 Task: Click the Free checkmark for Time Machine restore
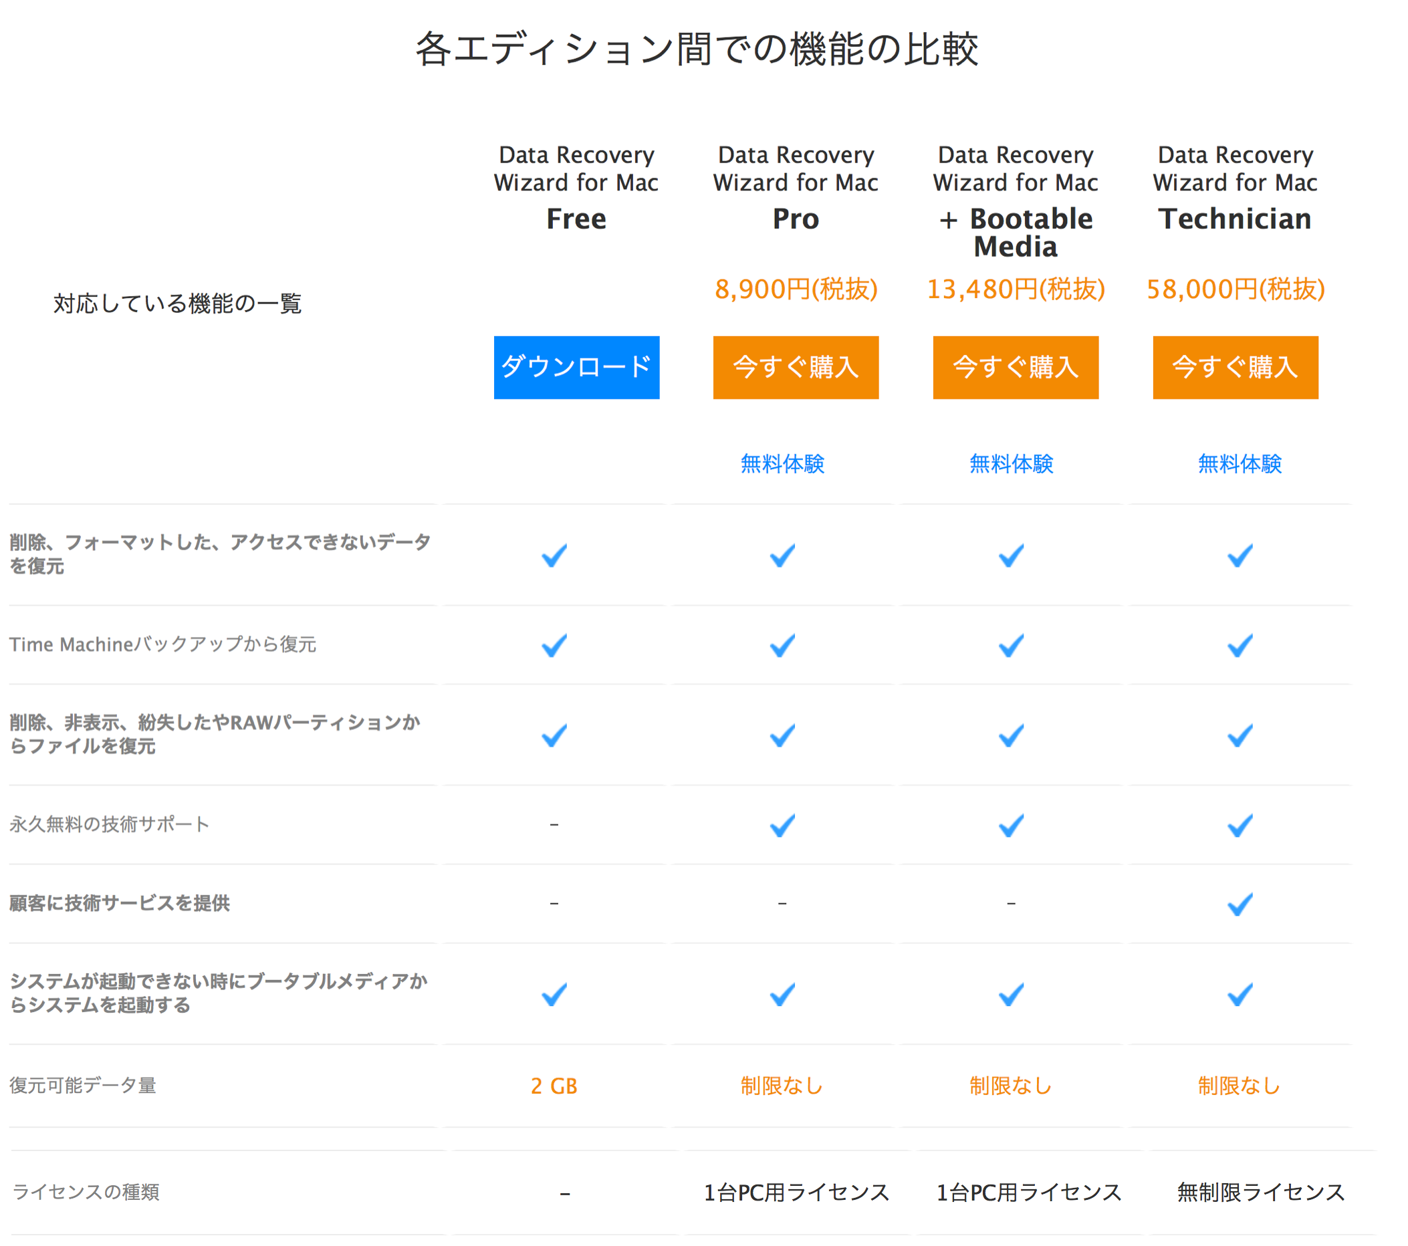[x=554, y=645]
